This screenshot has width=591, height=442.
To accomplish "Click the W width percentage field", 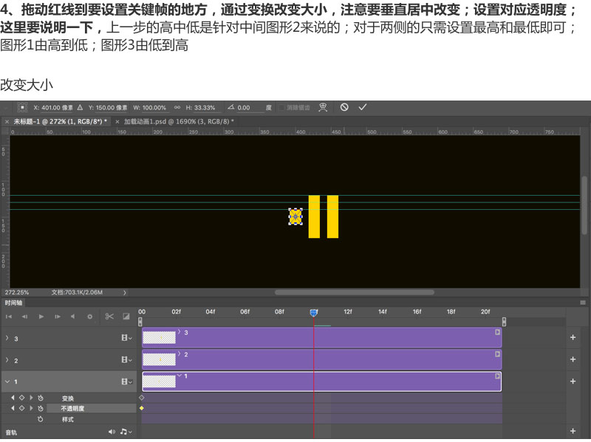I will pos(154,107).
